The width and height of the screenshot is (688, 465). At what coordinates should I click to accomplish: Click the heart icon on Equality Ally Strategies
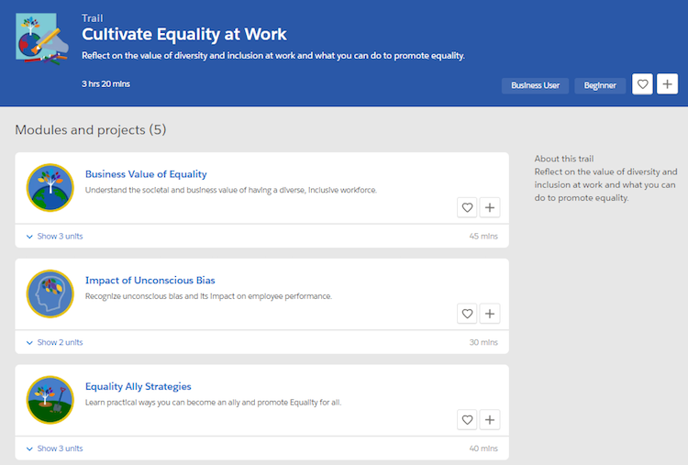pos(467,420)
